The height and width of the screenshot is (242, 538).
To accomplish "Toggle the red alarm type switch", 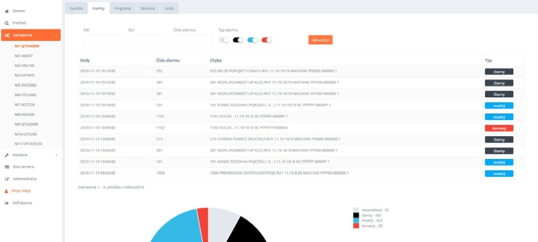I will [266, 40].
